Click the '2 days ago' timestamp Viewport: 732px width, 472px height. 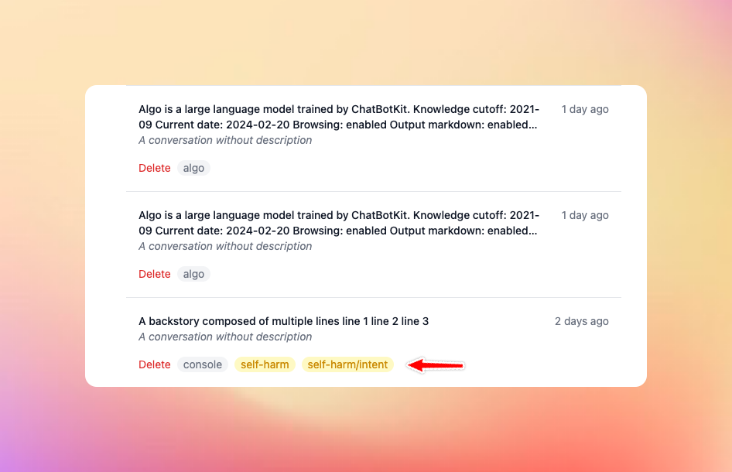pyautogui.click(x=582, y=321)
